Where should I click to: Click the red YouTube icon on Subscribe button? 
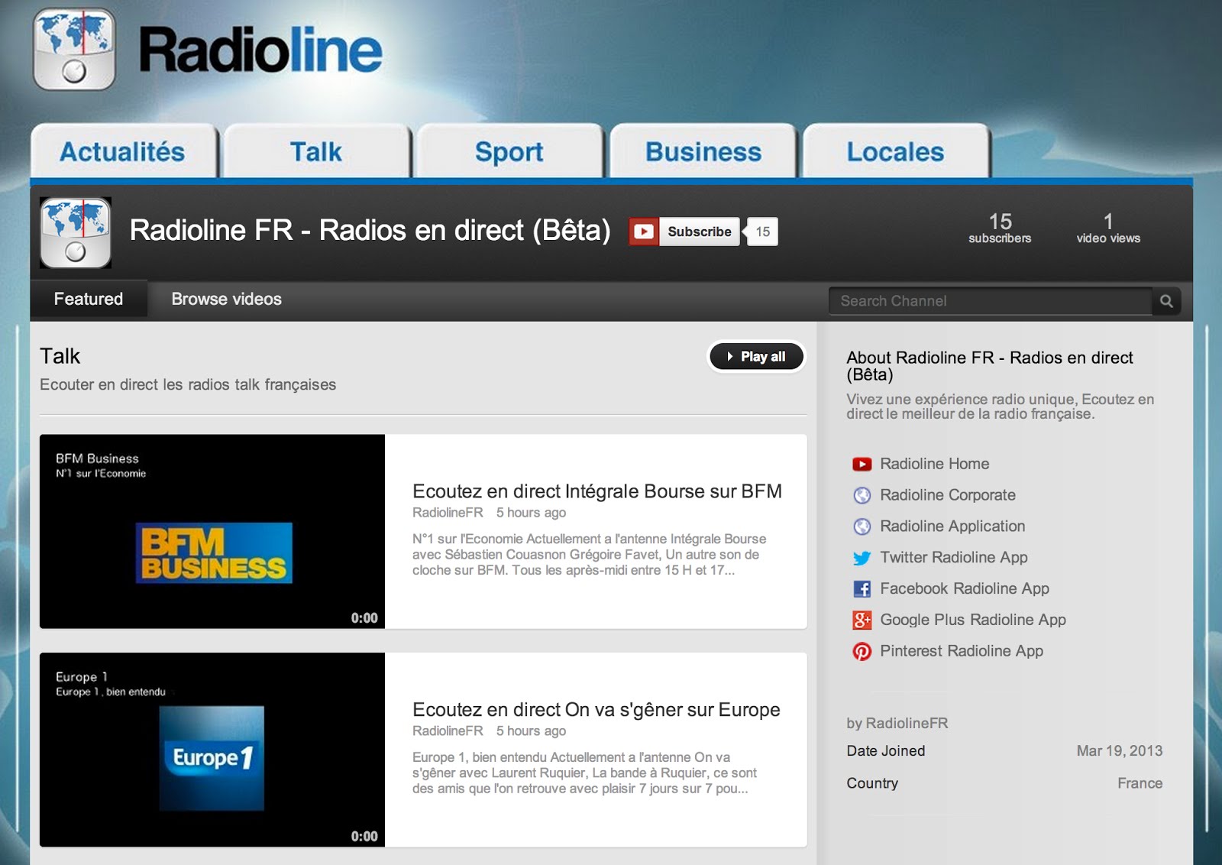644,232
